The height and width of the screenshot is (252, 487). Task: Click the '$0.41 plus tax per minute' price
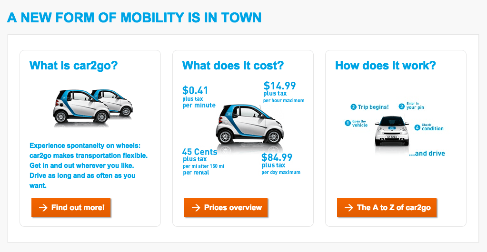[199, 97]
